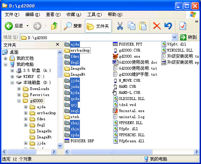Screen dimensions: 201x164
Task: Open the 工具(T) menu
Action: pos(94,15)
